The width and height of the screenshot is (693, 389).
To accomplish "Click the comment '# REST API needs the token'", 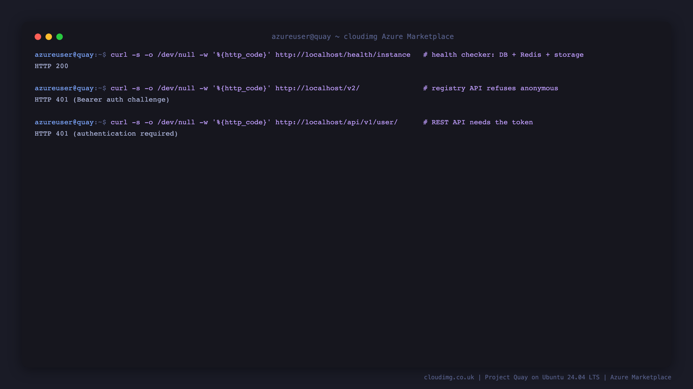I will click(x=478, y=122).
